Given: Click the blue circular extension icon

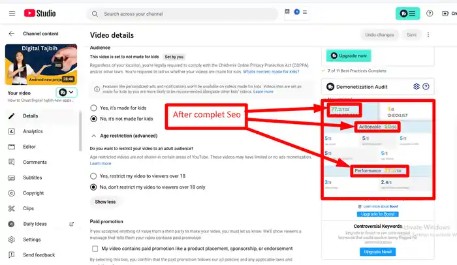Looking at the screenshot, I should (x=296, y=12).
